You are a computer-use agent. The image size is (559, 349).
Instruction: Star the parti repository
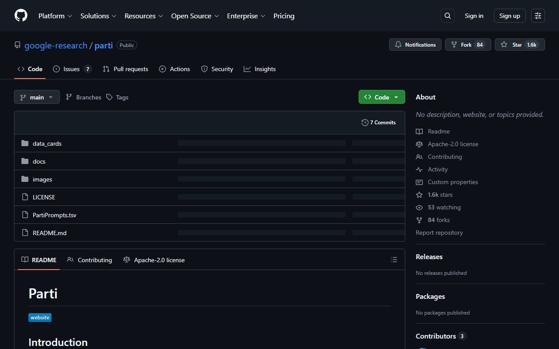[x=520, y=44]
